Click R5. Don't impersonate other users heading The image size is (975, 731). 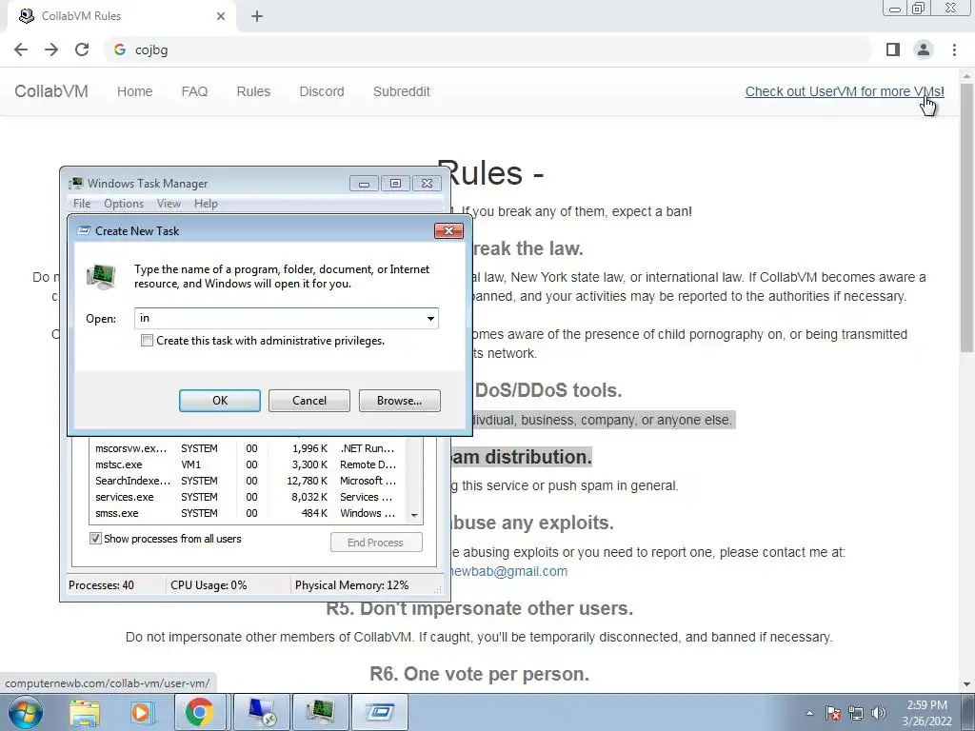[x=480, y=608]
